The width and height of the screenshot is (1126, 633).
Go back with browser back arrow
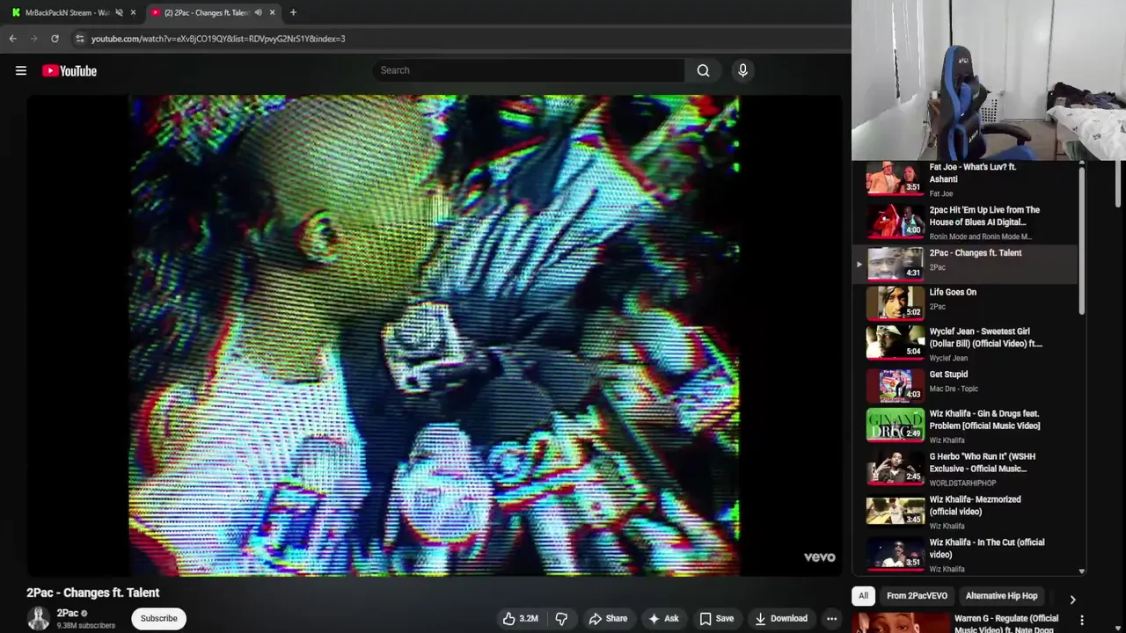click(12, 39)
